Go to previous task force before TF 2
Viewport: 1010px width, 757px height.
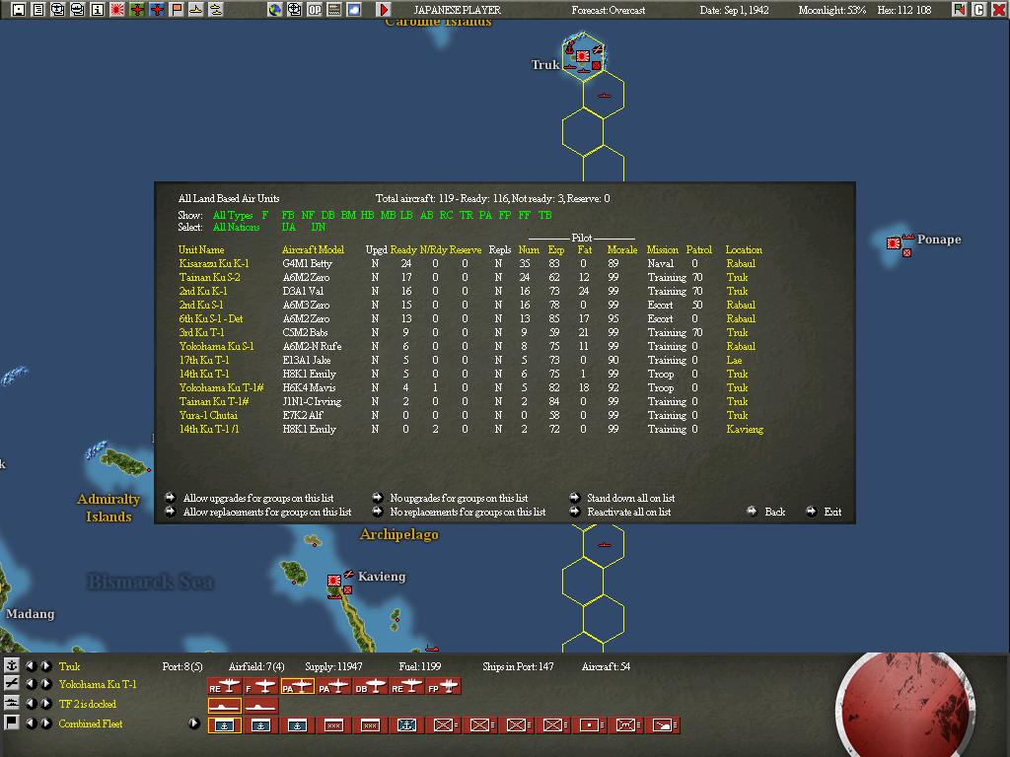[x=31, y=704]
